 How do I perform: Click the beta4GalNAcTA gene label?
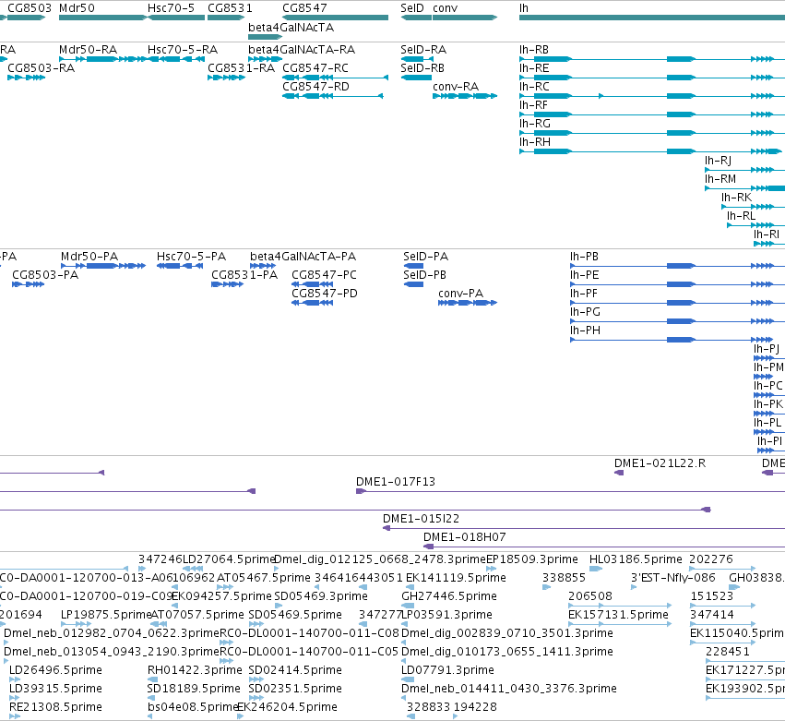tap(291, 27)
